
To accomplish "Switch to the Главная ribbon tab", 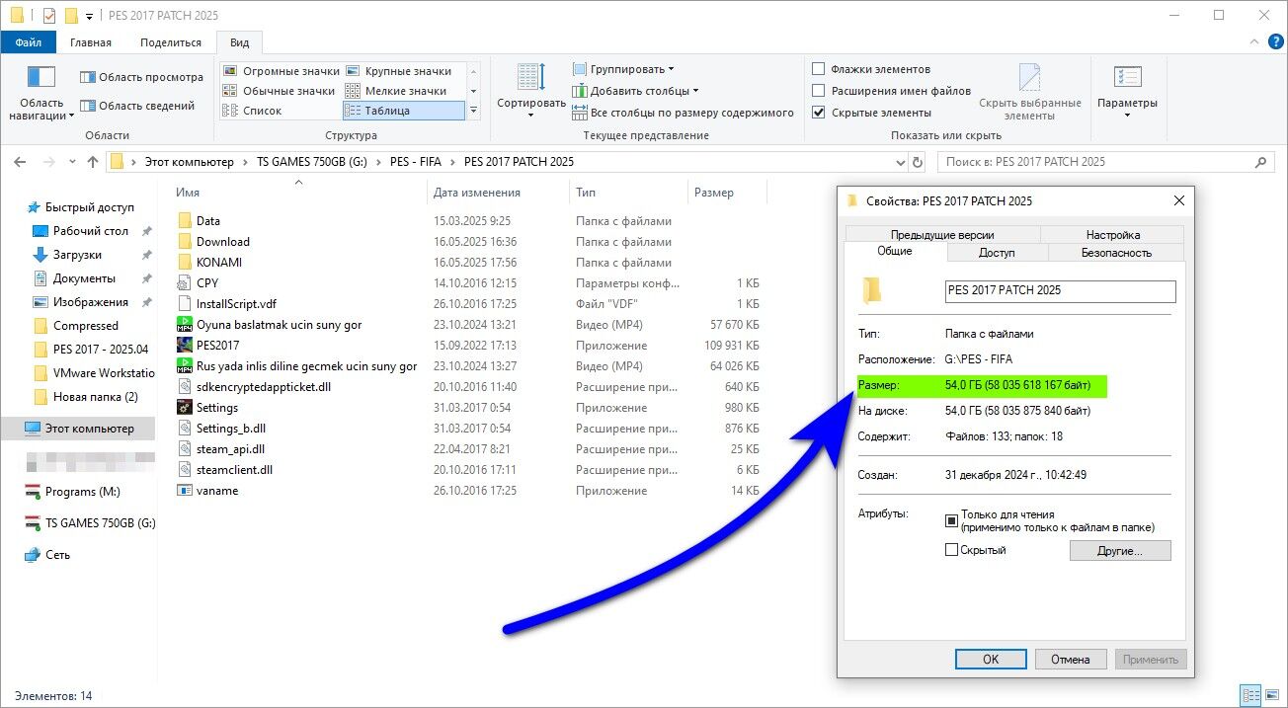I will click(x=91, y=42).
